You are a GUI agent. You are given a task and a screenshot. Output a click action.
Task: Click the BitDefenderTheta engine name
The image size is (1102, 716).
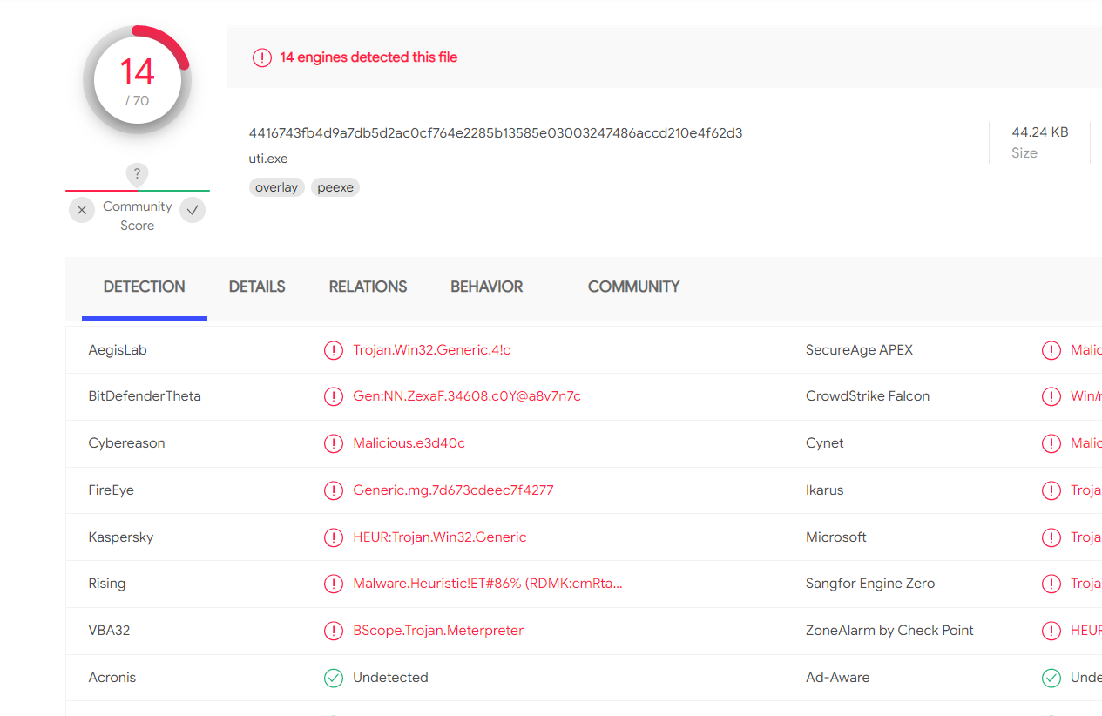145,396
